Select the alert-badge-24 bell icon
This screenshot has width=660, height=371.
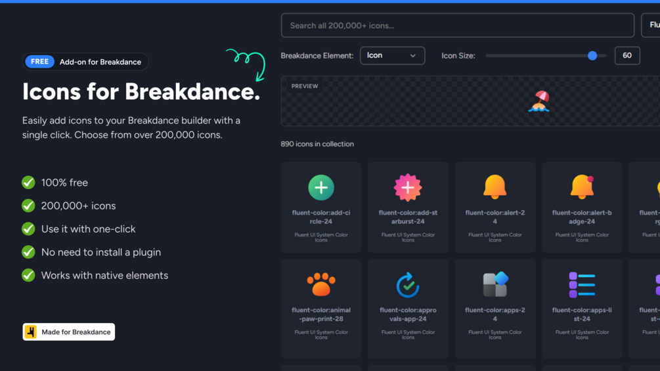[x=582, y=186]
